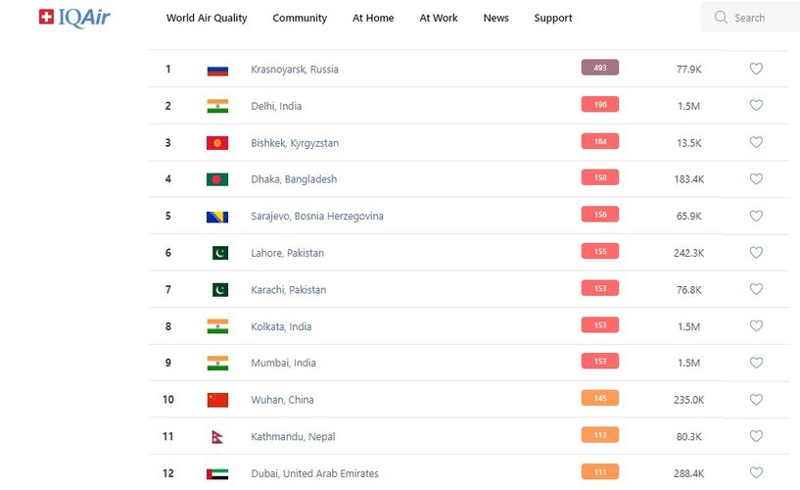Toggle favorite heart for Lahore, Pakistan
This screenshot has width=800, height=490.
756,253
